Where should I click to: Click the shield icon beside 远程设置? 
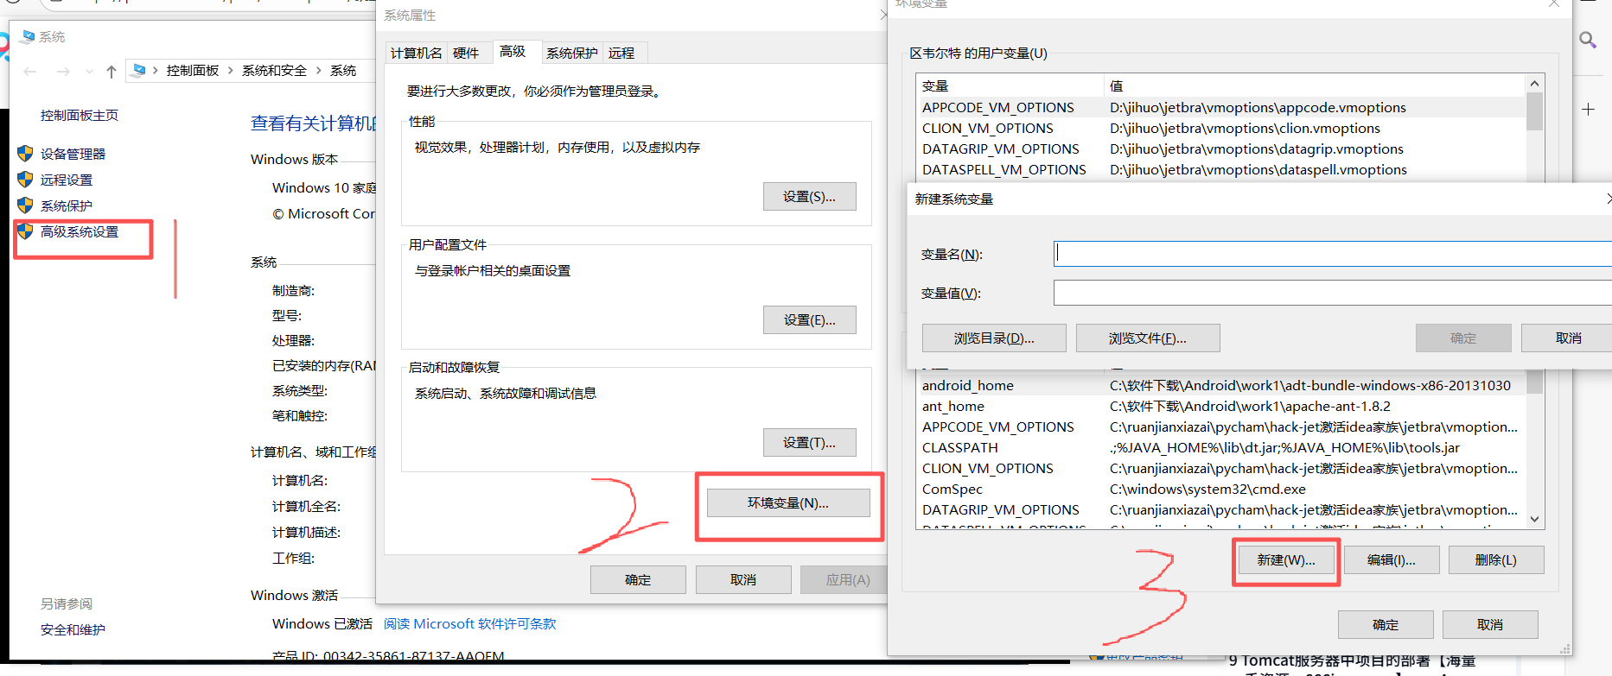tap(25, 180)
